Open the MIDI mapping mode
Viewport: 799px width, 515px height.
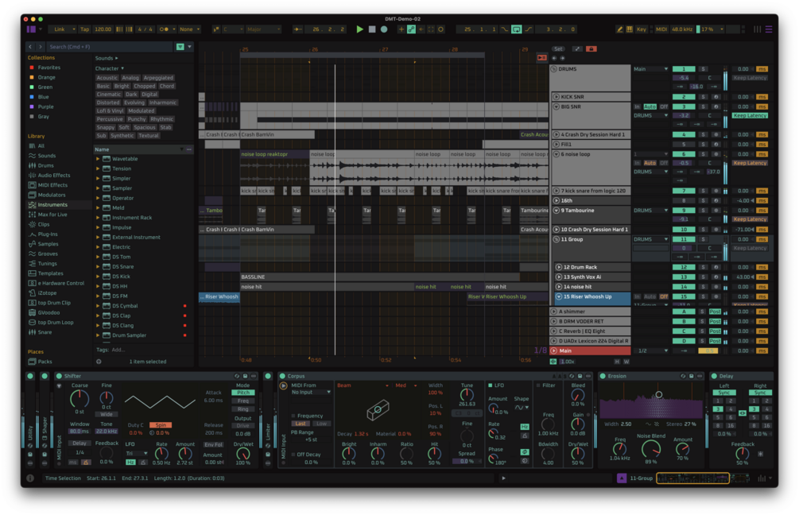point(661,29)
